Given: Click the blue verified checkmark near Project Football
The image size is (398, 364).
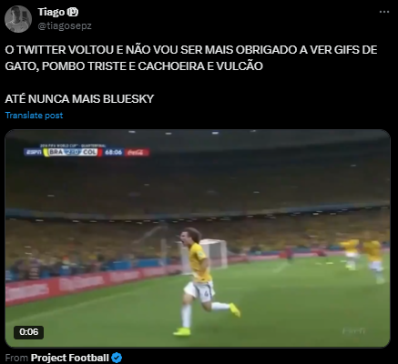Looking at the screenshot, I should pyautogui.click(x=117, y=358).
